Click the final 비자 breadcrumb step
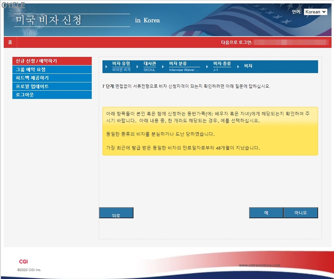This screenshot has width=334, height=279. pos(248,66)
